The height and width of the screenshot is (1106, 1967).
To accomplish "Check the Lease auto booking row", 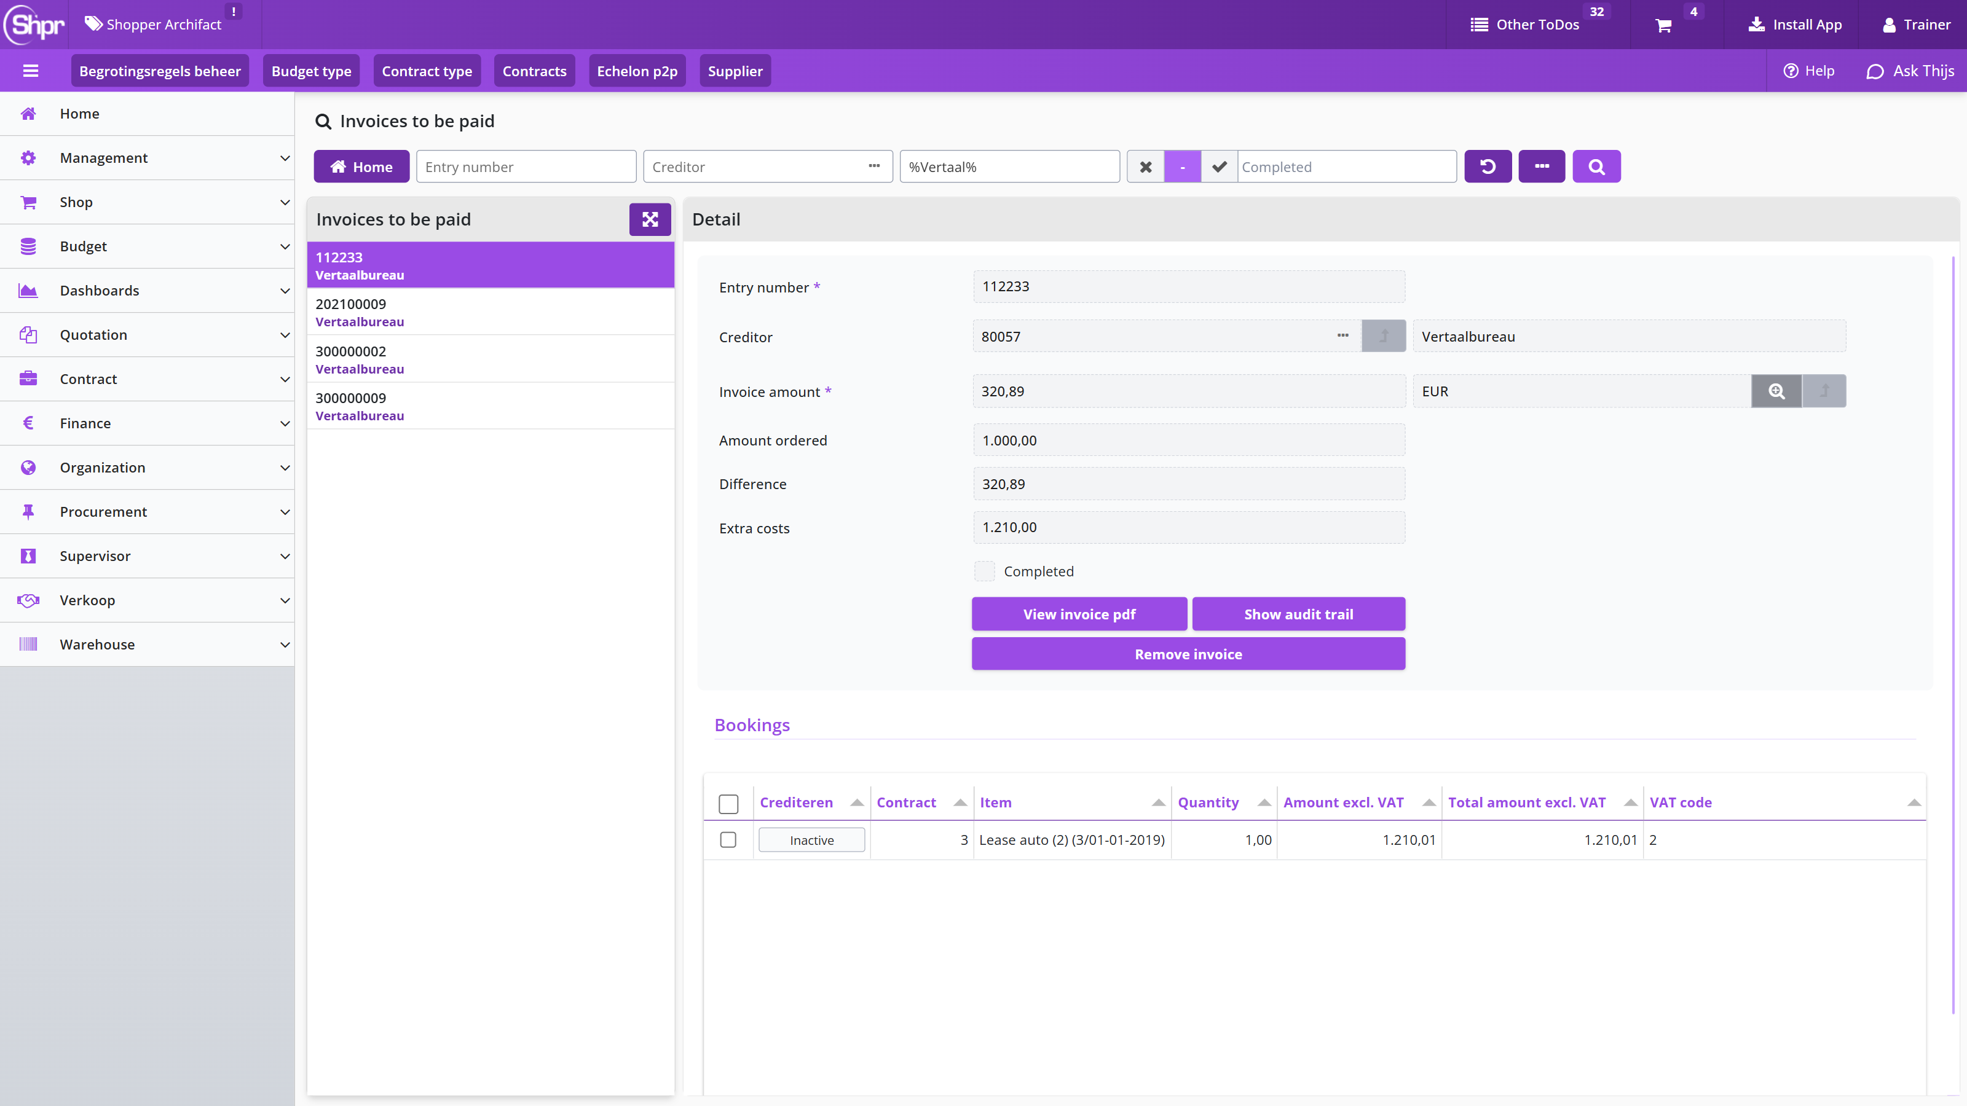I will point(728,839).
